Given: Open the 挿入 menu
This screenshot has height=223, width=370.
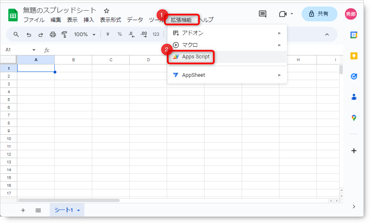Looking at the screenshot, I should (x=89, y=20).
